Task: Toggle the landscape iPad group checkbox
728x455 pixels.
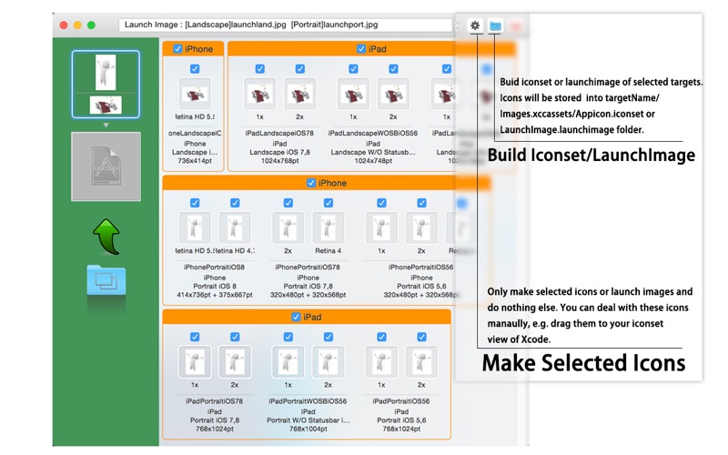Action: coord(361,49)
